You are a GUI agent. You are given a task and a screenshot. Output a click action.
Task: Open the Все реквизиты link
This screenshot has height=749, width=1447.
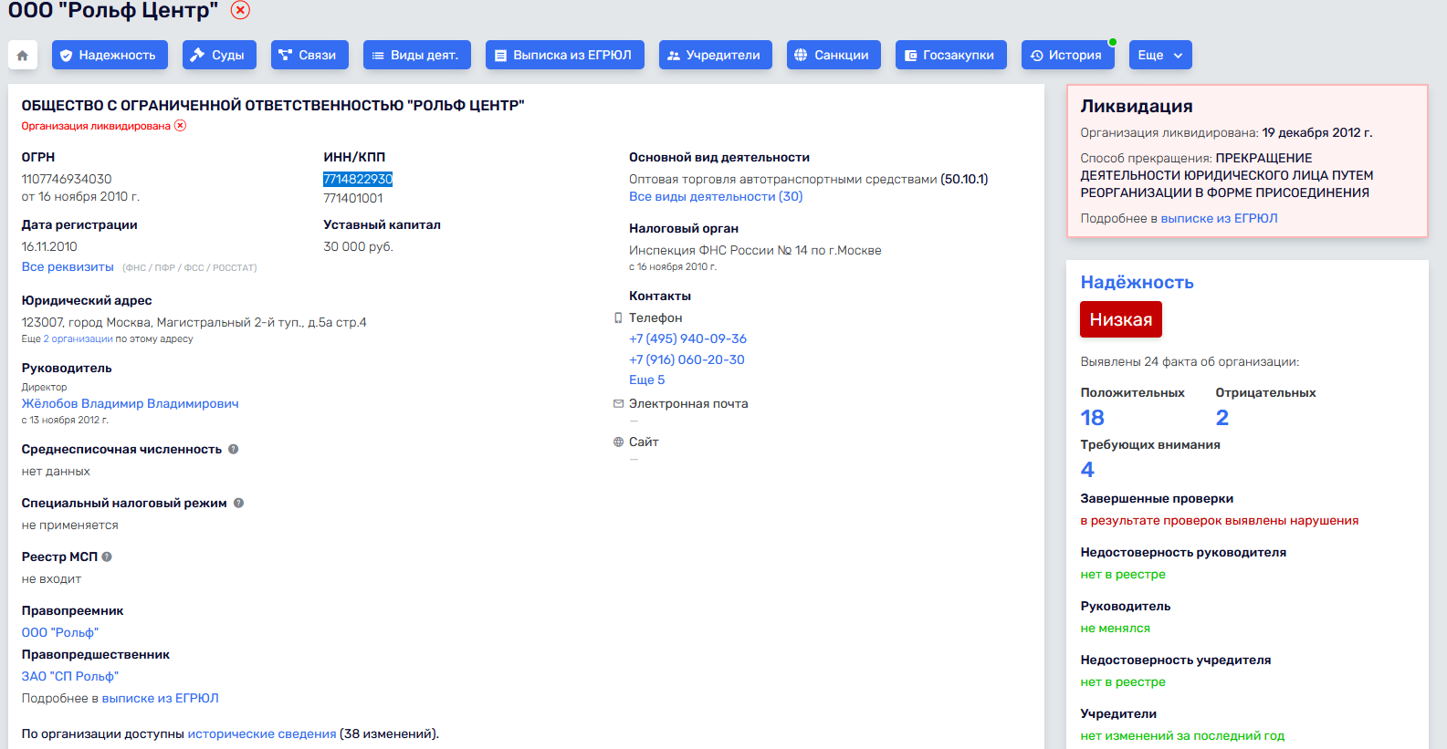68,267
